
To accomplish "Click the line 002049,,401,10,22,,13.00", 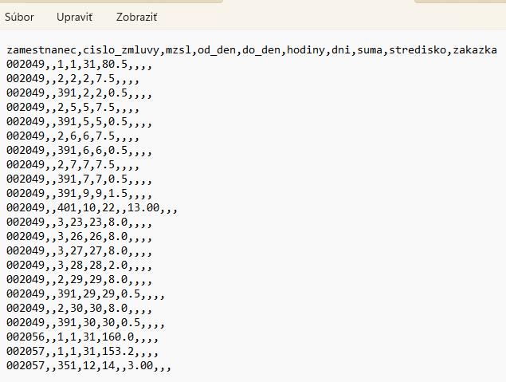I will click(x=91, y=208).
